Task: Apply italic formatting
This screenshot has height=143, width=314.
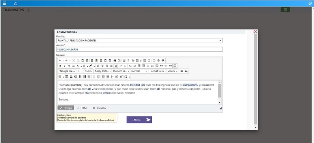Action: (64, 66)
